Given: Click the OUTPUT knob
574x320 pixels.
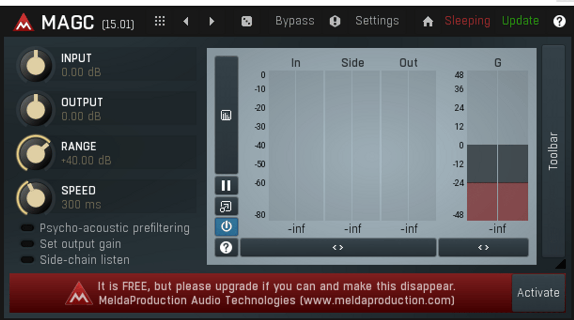Looking at the screenshot, I should pyautogui.click(x=36, y=109).
